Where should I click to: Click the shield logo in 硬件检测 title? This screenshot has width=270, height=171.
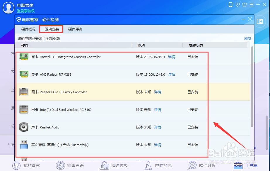(x=19, y=20)
